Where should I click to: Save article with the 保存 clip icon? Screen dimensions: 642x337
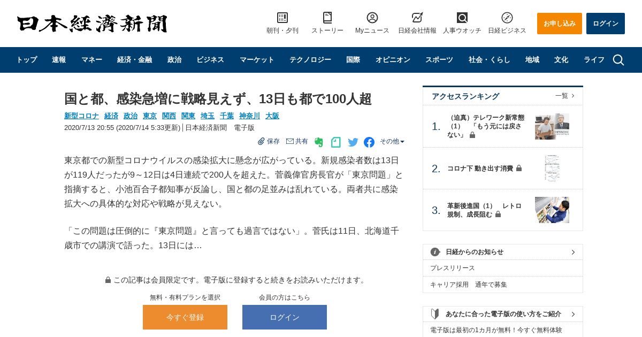click(x=269, y=141)
